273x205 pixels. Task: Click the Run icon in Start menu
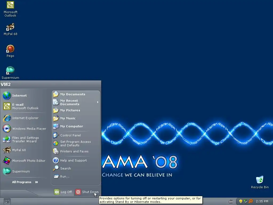click(56, 176)
